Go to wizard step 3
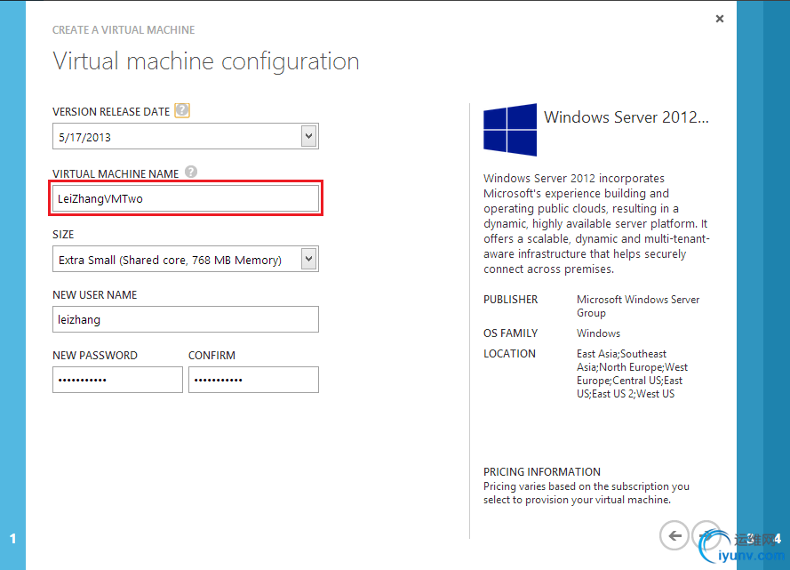This screenshot has height=570, width=790. [x=751, y=539]
